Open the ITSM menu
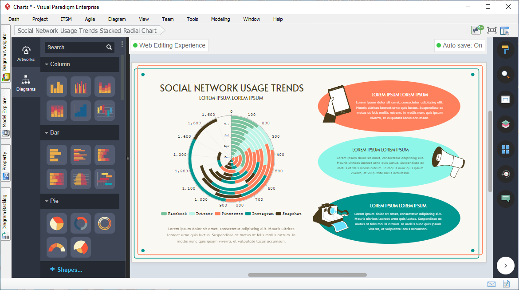Image resolution: width=519 pixels, height=290 pixels. (66, 19)
